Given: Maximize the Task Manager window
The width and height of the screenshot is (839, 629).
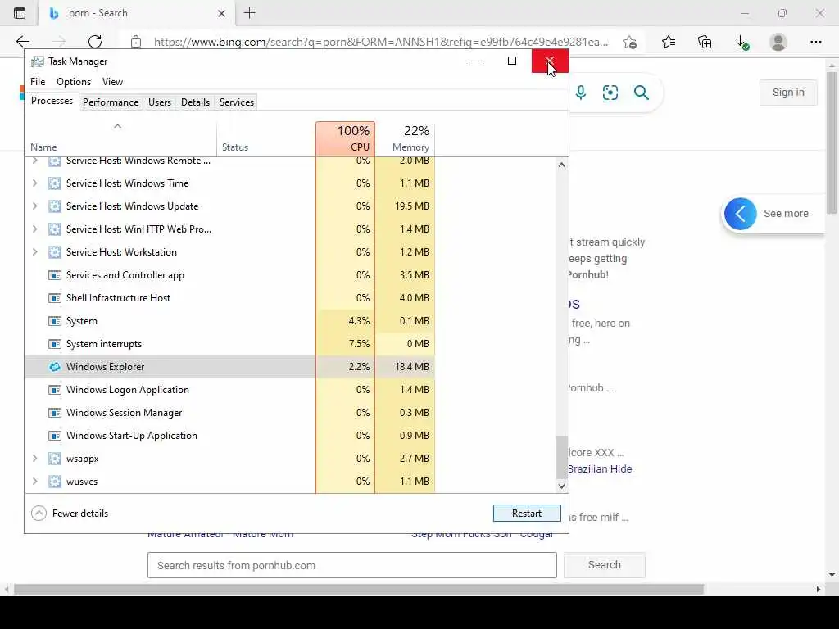Looking at the screenshot, I should coord(512,61).
